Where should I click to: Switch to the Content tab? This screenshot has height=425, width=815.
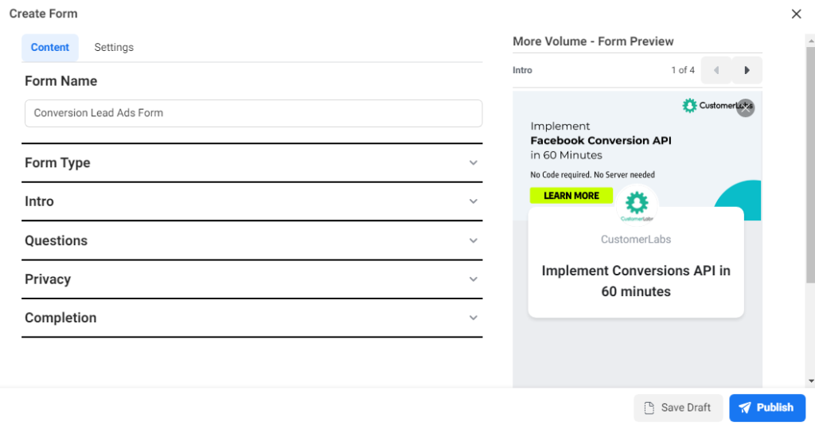(50, 47)
